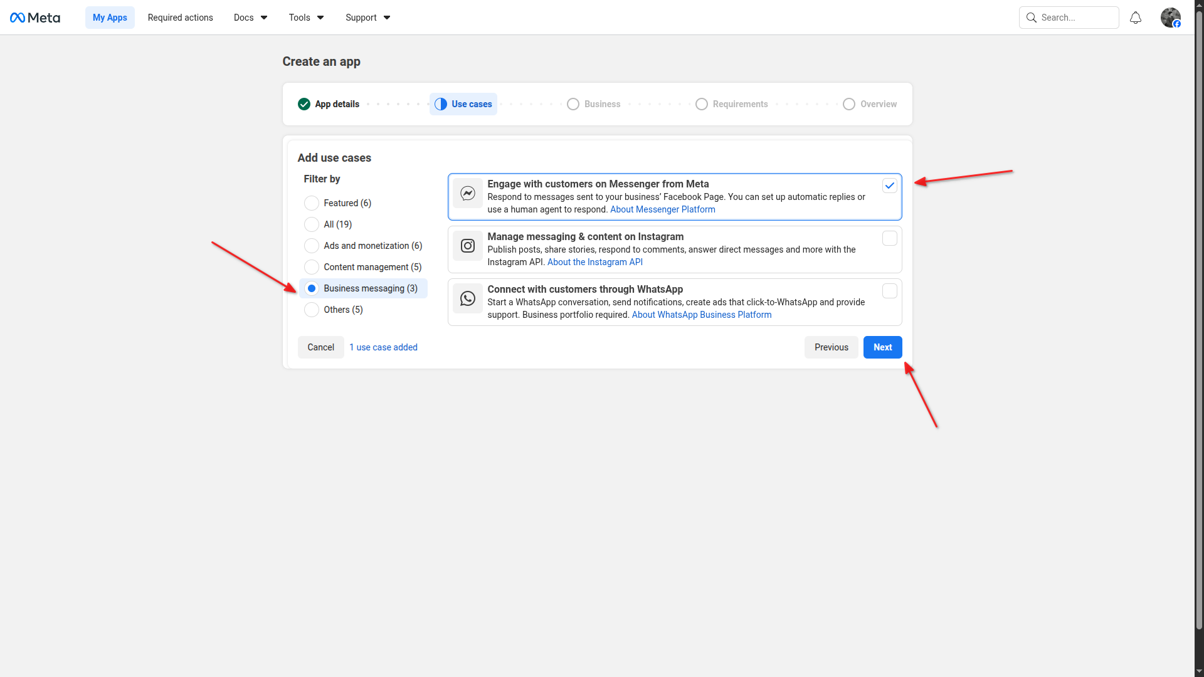Open the profile avatar menu
1204x677 pixels.
pyautogui.click(x=1170, y=18)
